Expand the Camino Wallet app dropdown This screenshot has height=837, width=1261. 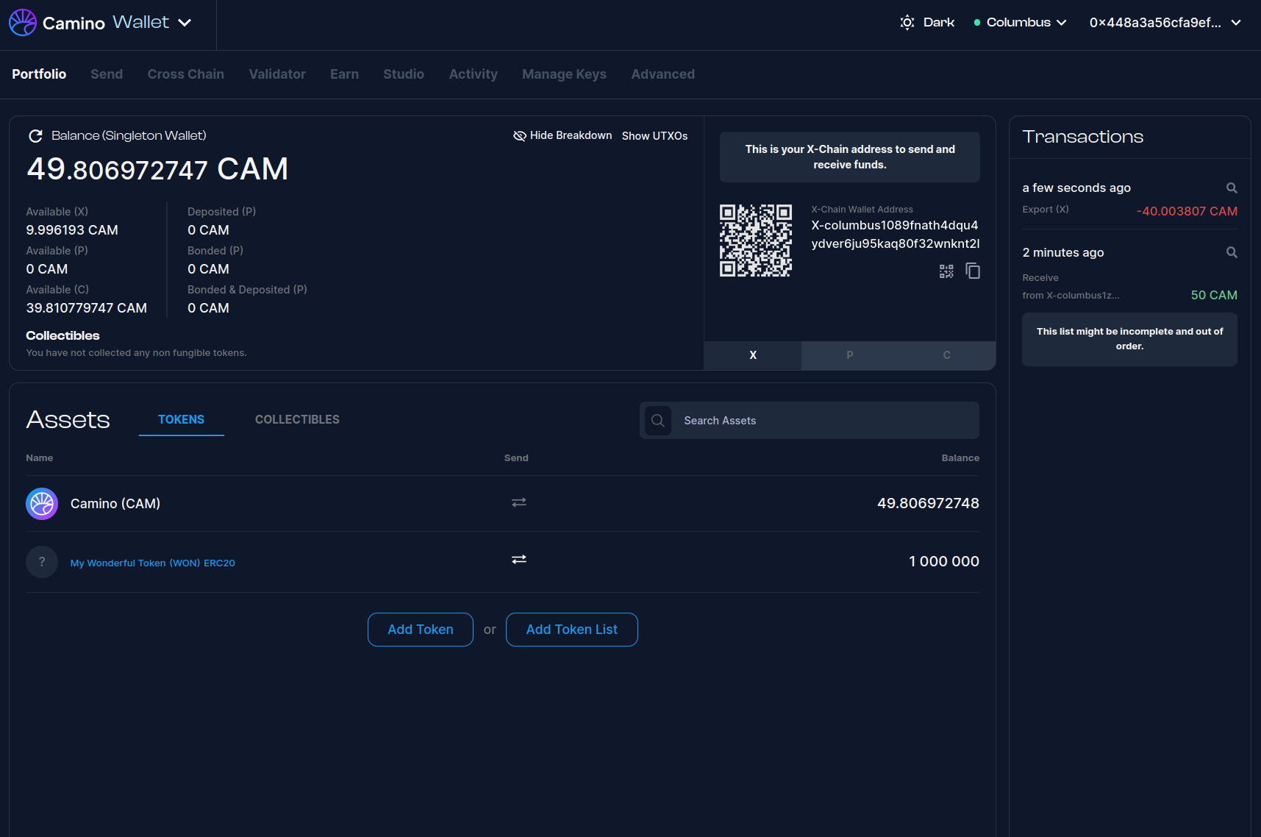tap(185, 23)
